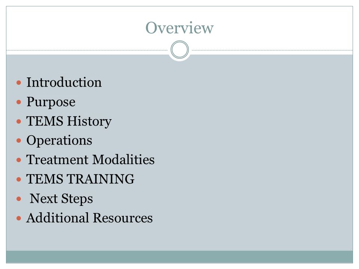Click the bullet dot beside Purpose
This screenshot has width=359, height=269.
19,102
